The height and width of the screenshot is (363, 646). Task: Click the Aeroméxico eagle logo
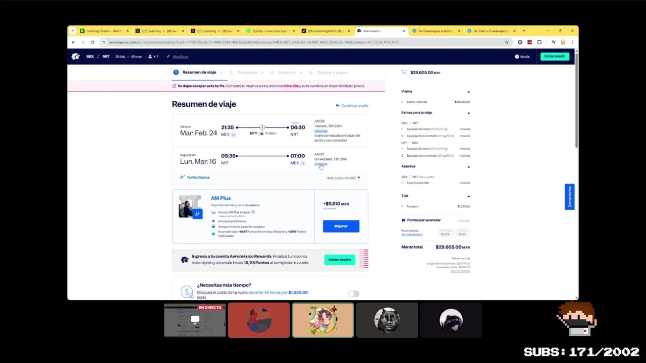[x=76, y=56]
